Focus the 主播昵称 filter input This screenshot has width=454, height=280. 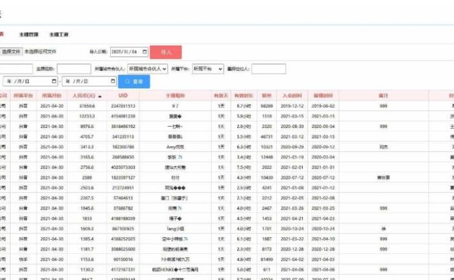pos(74,69)
